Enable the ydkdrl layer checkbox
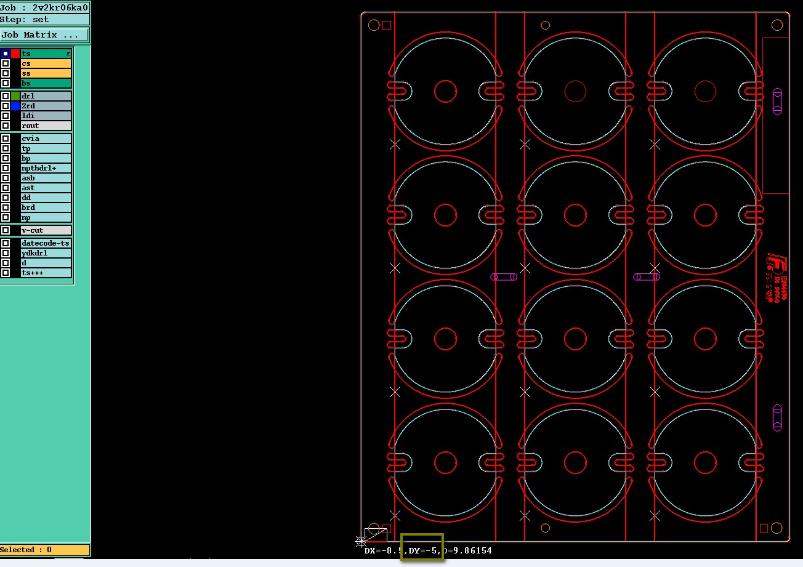Image resolution: width=803 pixels, height=567 pixels. click(x=6, y=253)
